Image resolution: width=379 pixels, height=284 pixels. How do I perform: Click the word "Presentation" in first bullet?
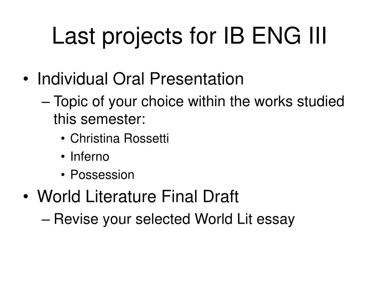pyautogui.click(x=197, y=79)
